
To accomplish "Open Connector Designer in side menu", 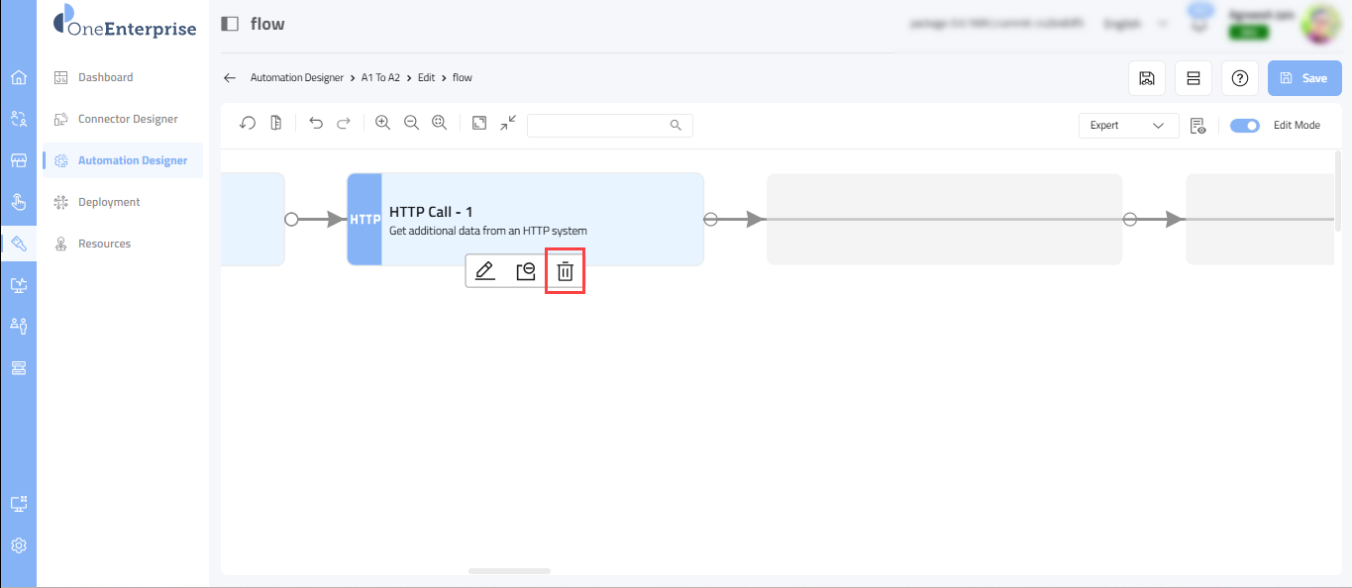I will [128, 119].
